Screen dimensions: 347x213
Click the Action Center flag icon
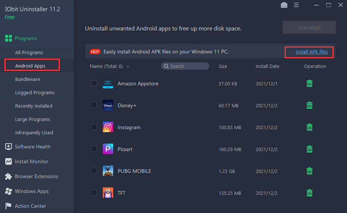coord(9,206)
